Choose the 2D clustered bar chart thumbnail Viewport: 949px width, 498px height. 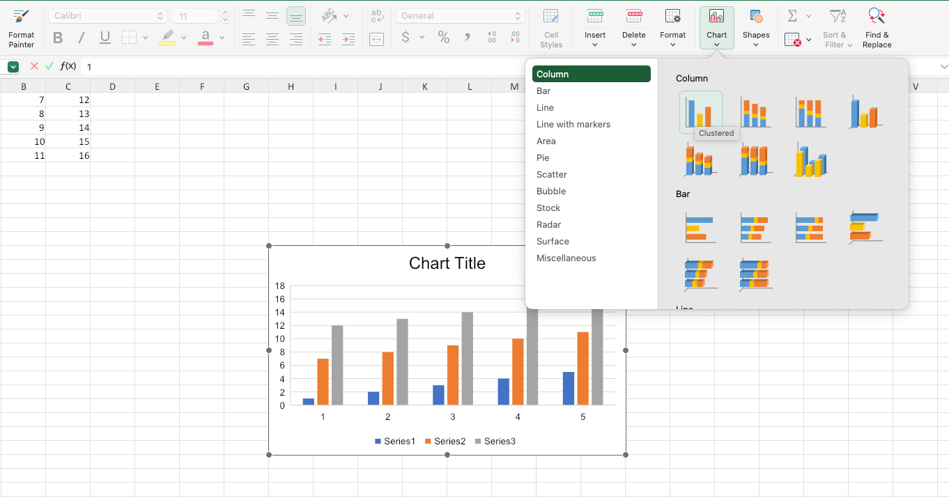click(x=701, y=228)
